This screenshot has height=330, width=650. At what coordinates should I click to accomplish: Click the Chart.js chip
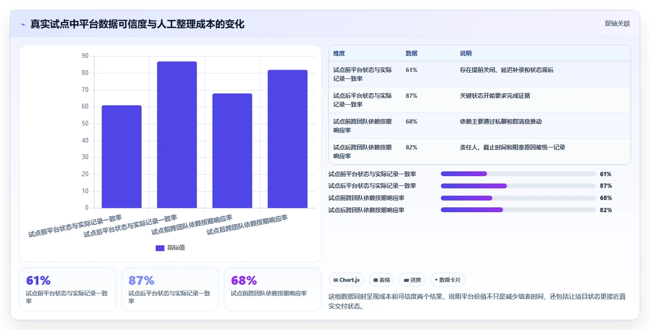click(346, 280)
